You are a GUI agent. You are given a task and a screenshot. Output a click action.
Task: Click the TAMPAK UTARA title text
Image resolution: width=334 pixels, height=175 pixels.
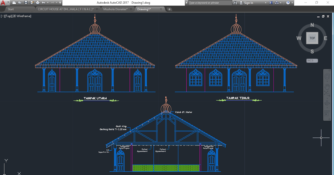click(x=95, y=98)
